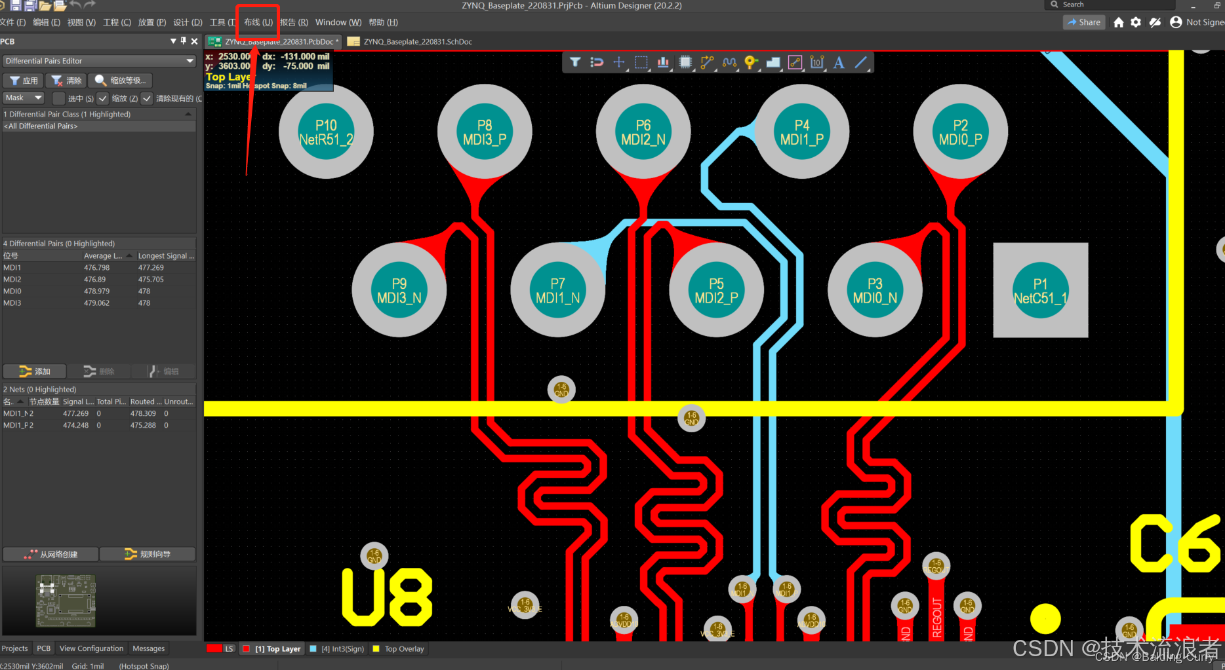Toggle the 清除现有的 checkbox

pos(147,98)
